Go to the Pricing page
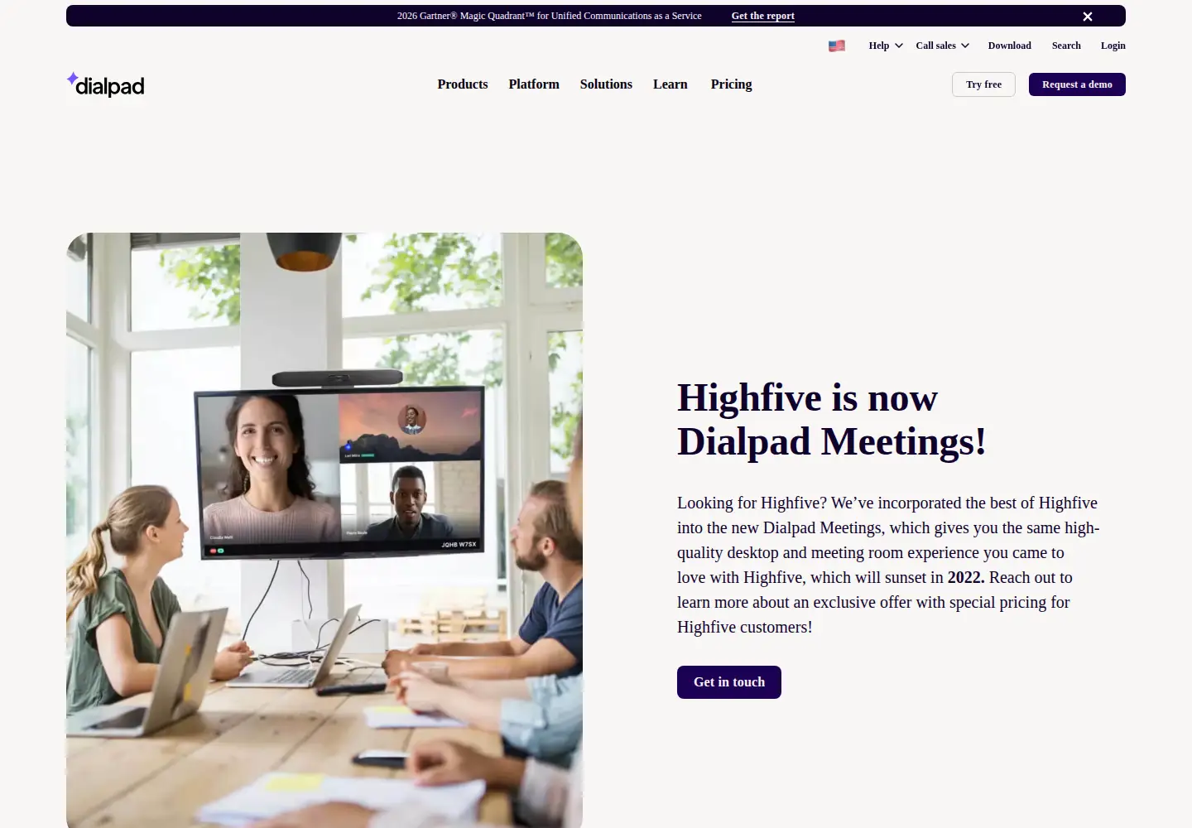Screen dimensions: 1192x828 pos(732,84)
